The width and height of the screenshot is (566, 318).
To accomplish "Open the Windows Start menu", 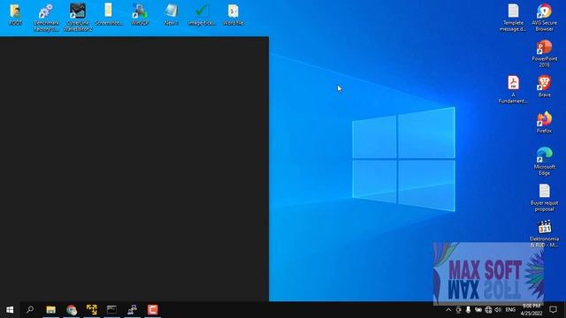I will tap(10, 310).
